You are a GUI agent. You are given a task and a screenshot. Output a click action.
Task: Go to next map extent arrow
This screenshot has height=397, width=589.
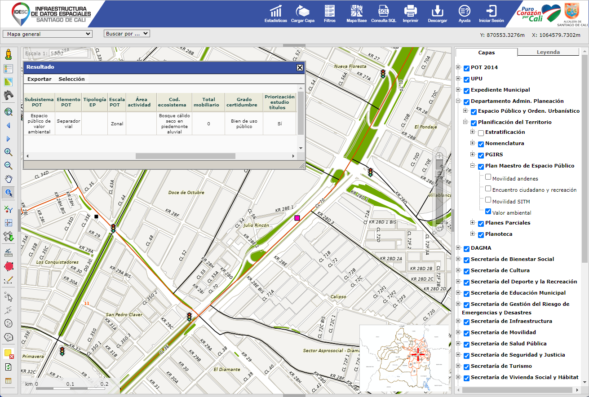click(x=8, y=139)
